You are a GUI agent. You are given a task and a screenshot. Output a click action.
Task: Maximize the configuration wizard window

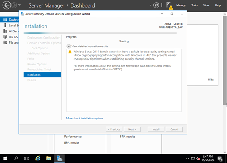pos(172,14)
